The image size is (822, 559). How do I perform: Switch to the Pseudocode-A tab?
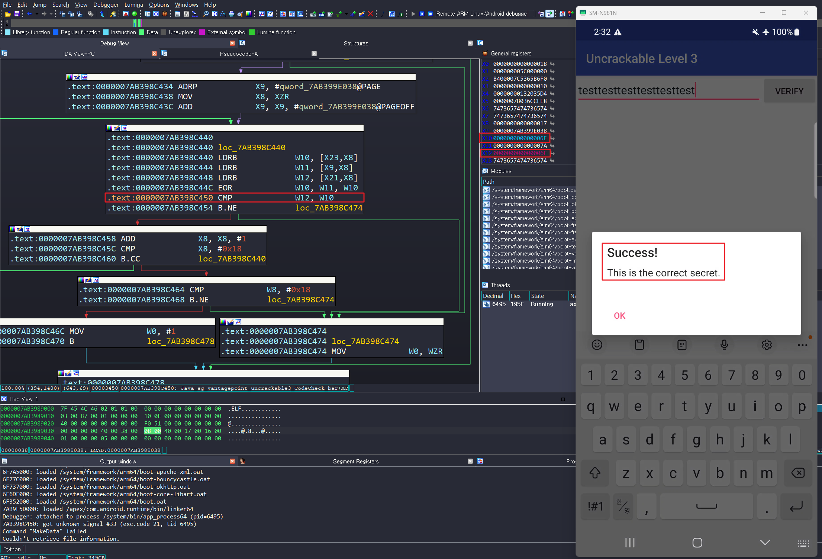(x=239, y=54)
